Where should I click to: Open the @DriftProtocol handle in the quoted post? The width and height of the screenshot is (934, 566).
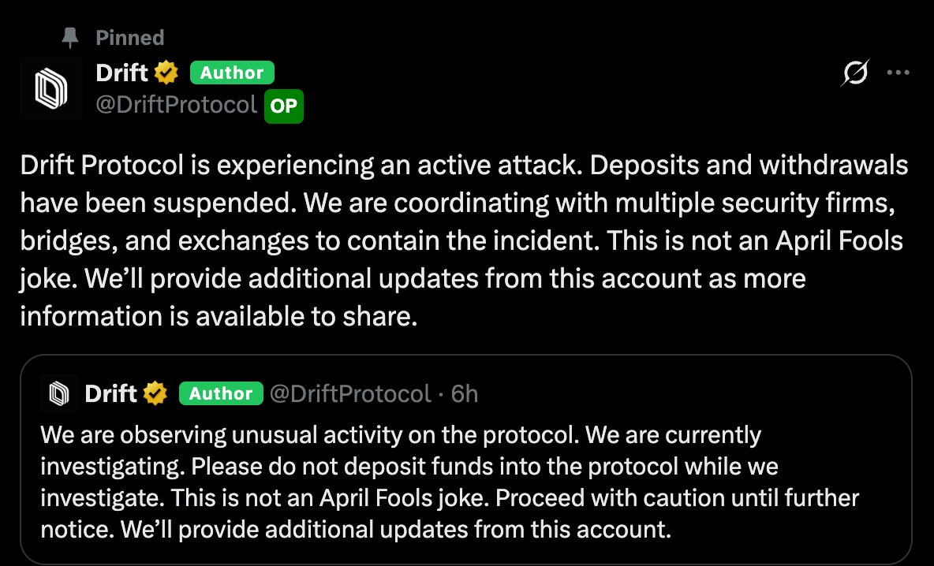point(350,393)
